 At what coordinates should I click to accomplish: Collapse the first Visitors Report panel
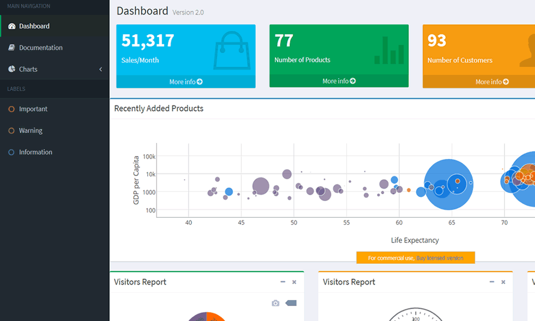(x=283, y=282)
